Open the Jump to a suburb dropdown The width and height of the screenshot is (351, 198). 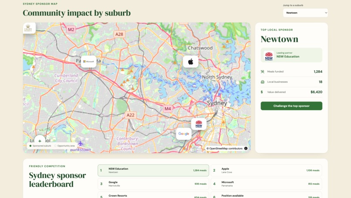[305, 13]
